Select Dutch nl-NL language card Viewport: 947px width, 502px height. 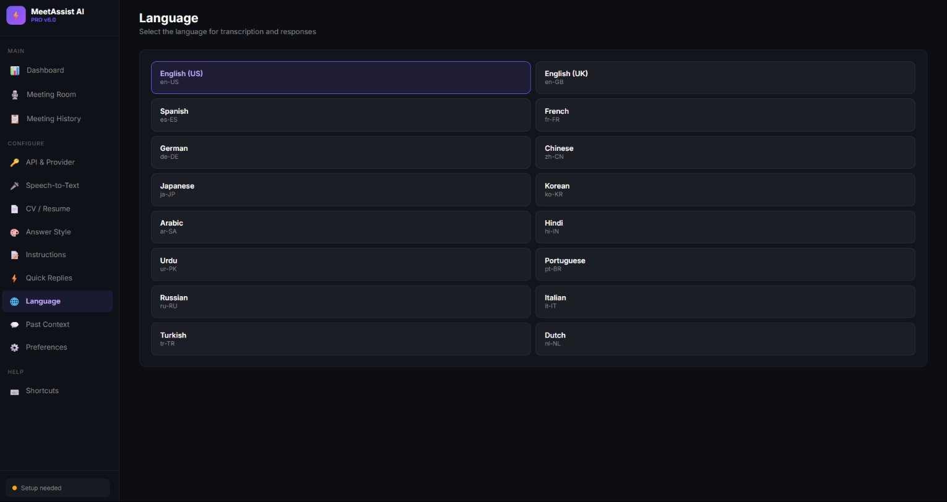click(x=725, y=339)
